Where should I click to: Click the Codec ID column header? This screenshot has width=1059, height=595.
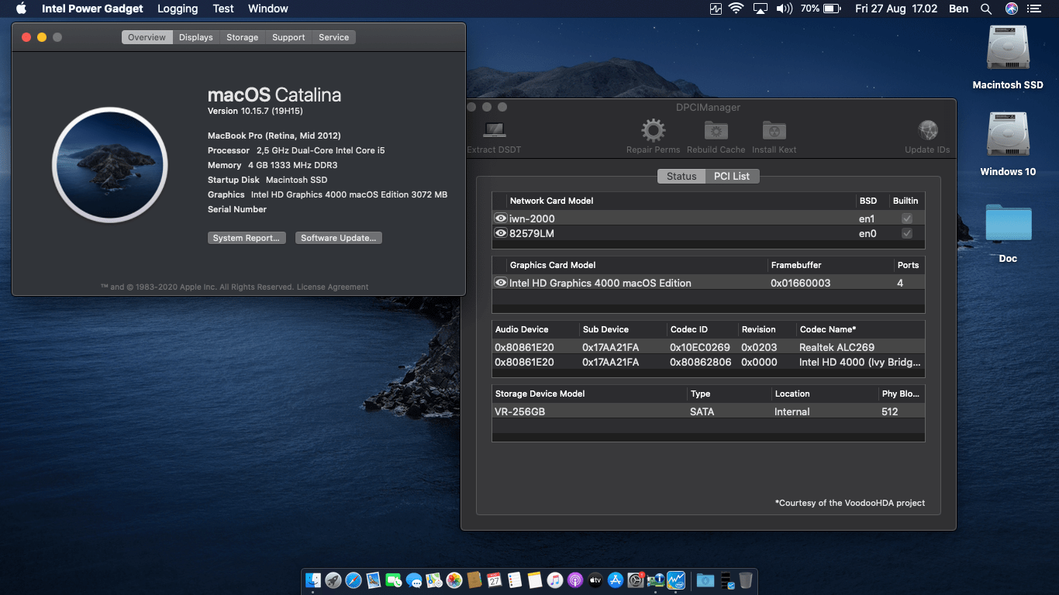tap(689, 329)
